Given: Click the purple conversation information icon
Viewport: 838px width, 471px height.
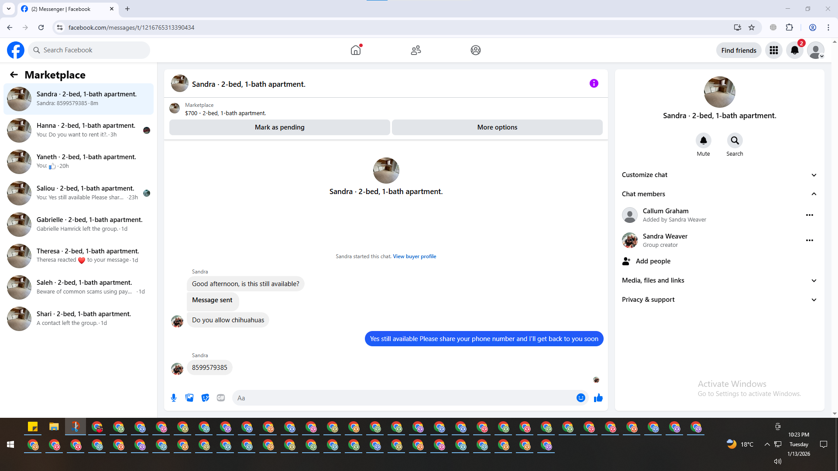Looking at the screenshot, I should pyautogui.click(x=594, y=83).
